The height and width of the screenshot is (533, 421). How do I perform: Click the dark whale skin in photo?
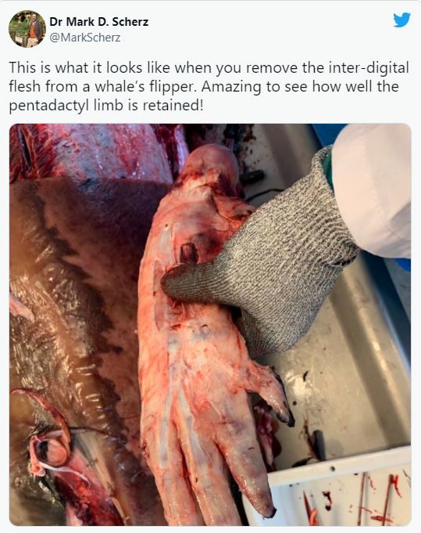pyautogui.click(x=68, y=306)
